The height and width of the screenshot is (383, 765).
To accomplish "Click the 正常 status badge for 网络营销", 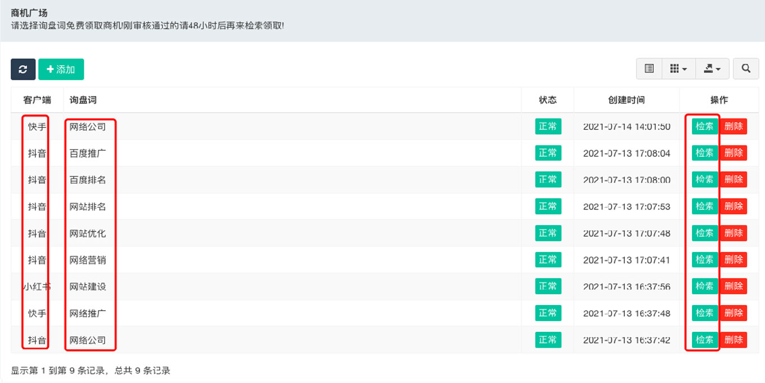I will point(548,259).
